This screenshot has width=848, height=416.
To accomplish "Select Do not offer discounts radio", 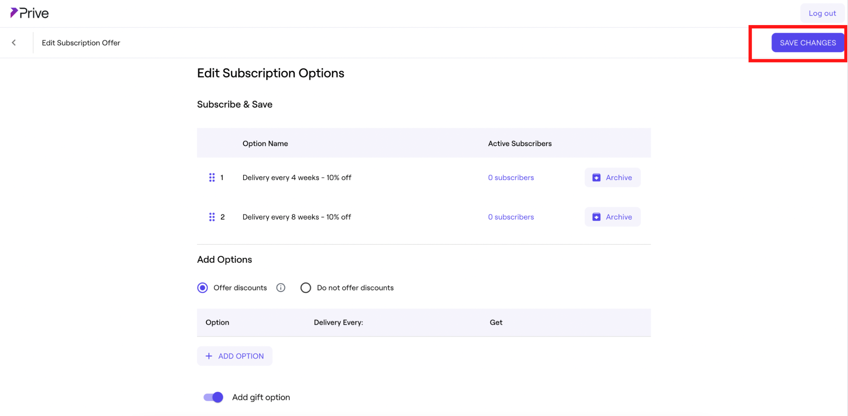I will (x=305, y=288).
